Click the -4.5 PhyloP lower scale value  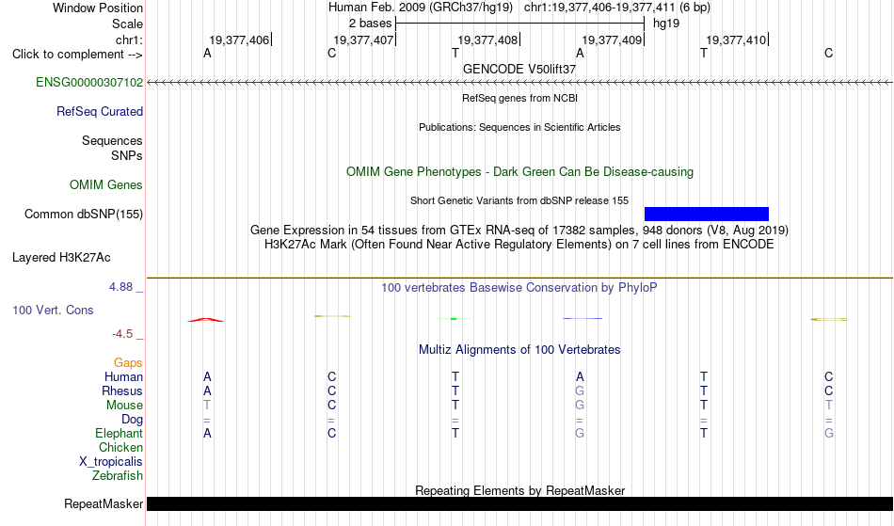click(122, 333)
